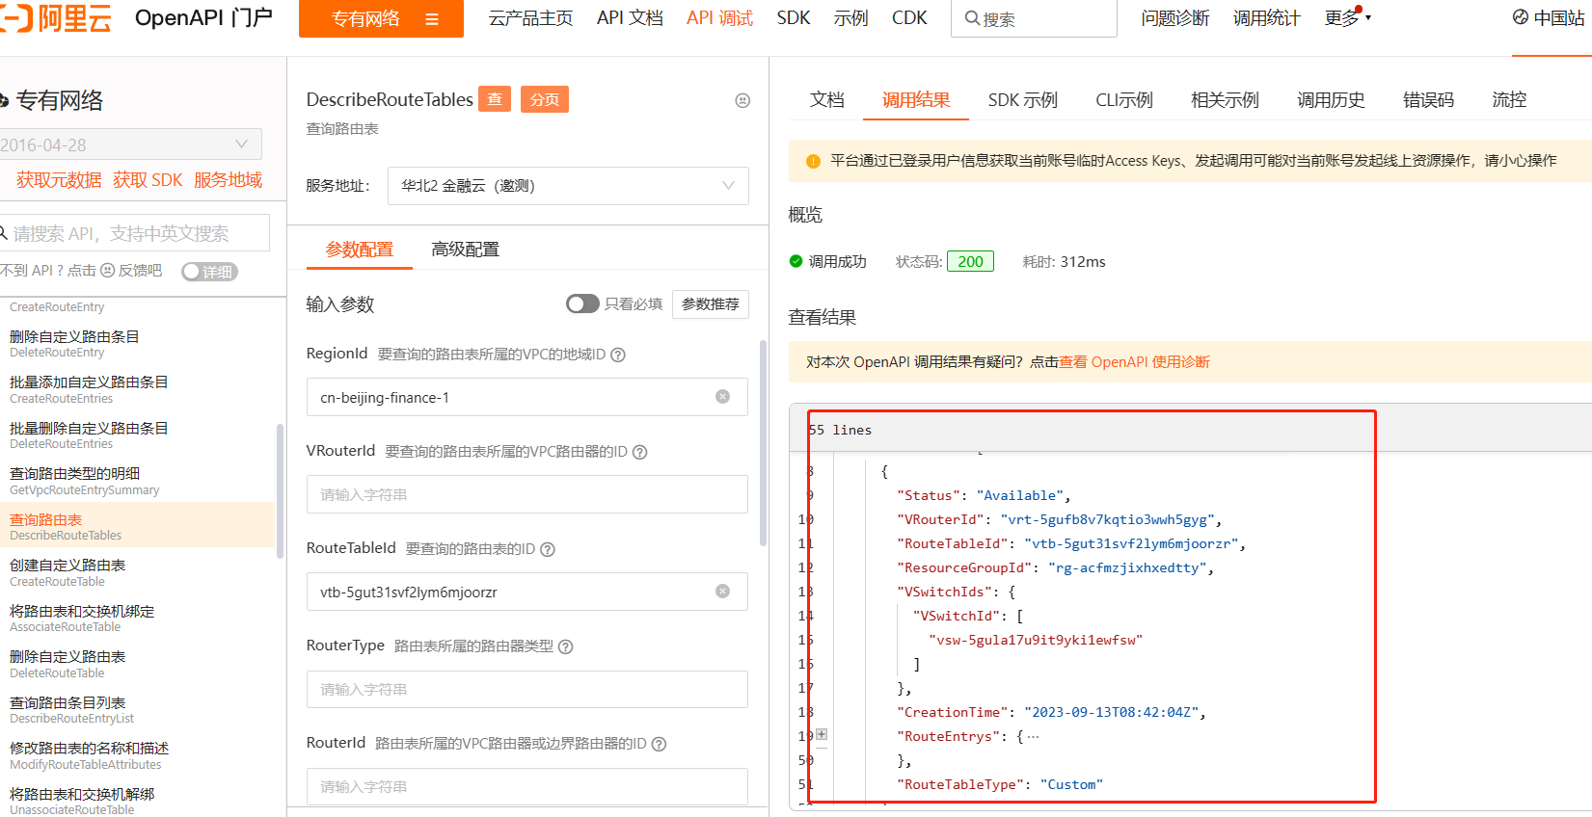The height and width of the screenshot is (817, 1592).
Task: Expand the 更多 menu in top bar
Action: pyautogui.click(x=1347, y=17)
